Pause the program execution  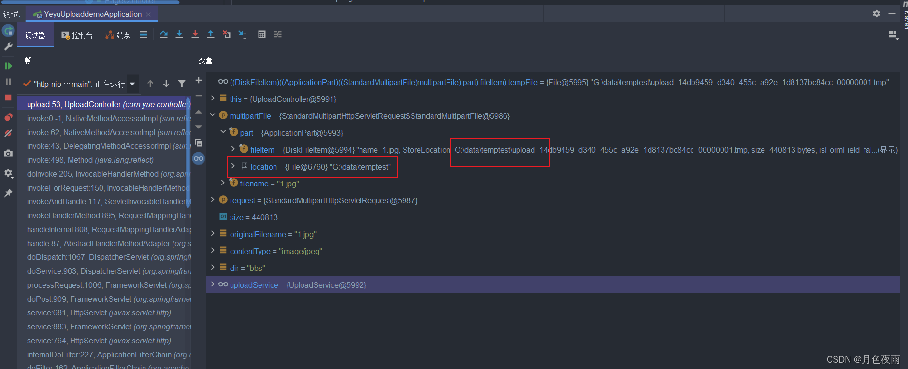[x=8, y=82]
